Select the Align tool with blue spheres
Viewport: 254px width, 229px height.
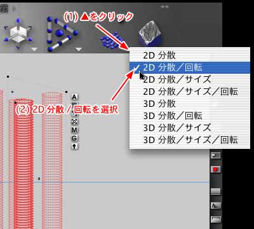point(62,34)
